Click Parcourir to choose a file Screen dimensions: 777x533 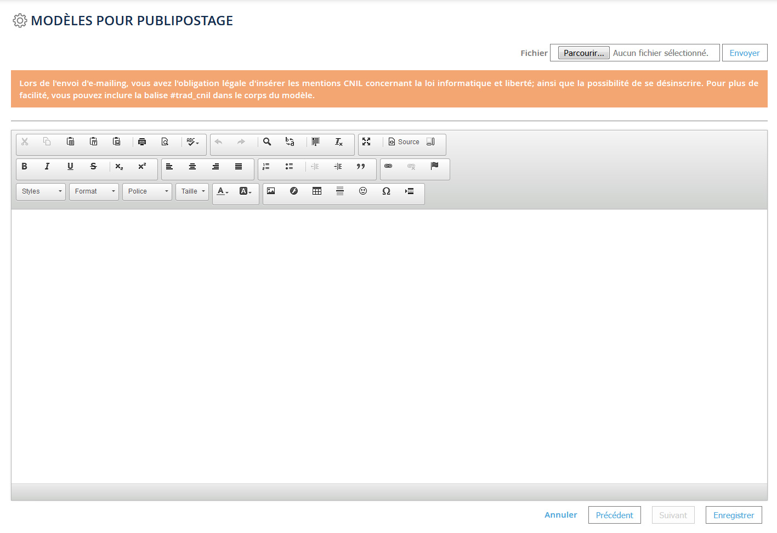tap(583, 53)
